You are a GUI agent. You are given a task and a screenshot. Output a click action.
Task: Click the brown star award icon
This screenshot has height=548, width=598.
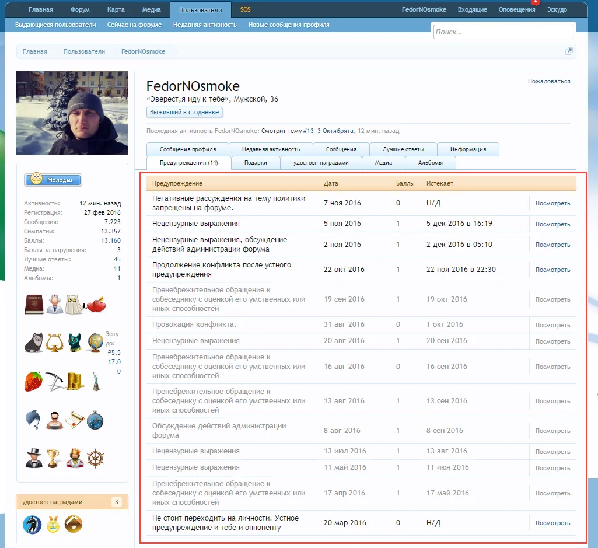click(74, 524)
